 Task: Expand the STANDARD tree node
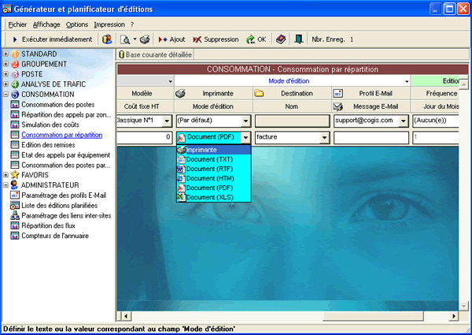tap(6, 54)
